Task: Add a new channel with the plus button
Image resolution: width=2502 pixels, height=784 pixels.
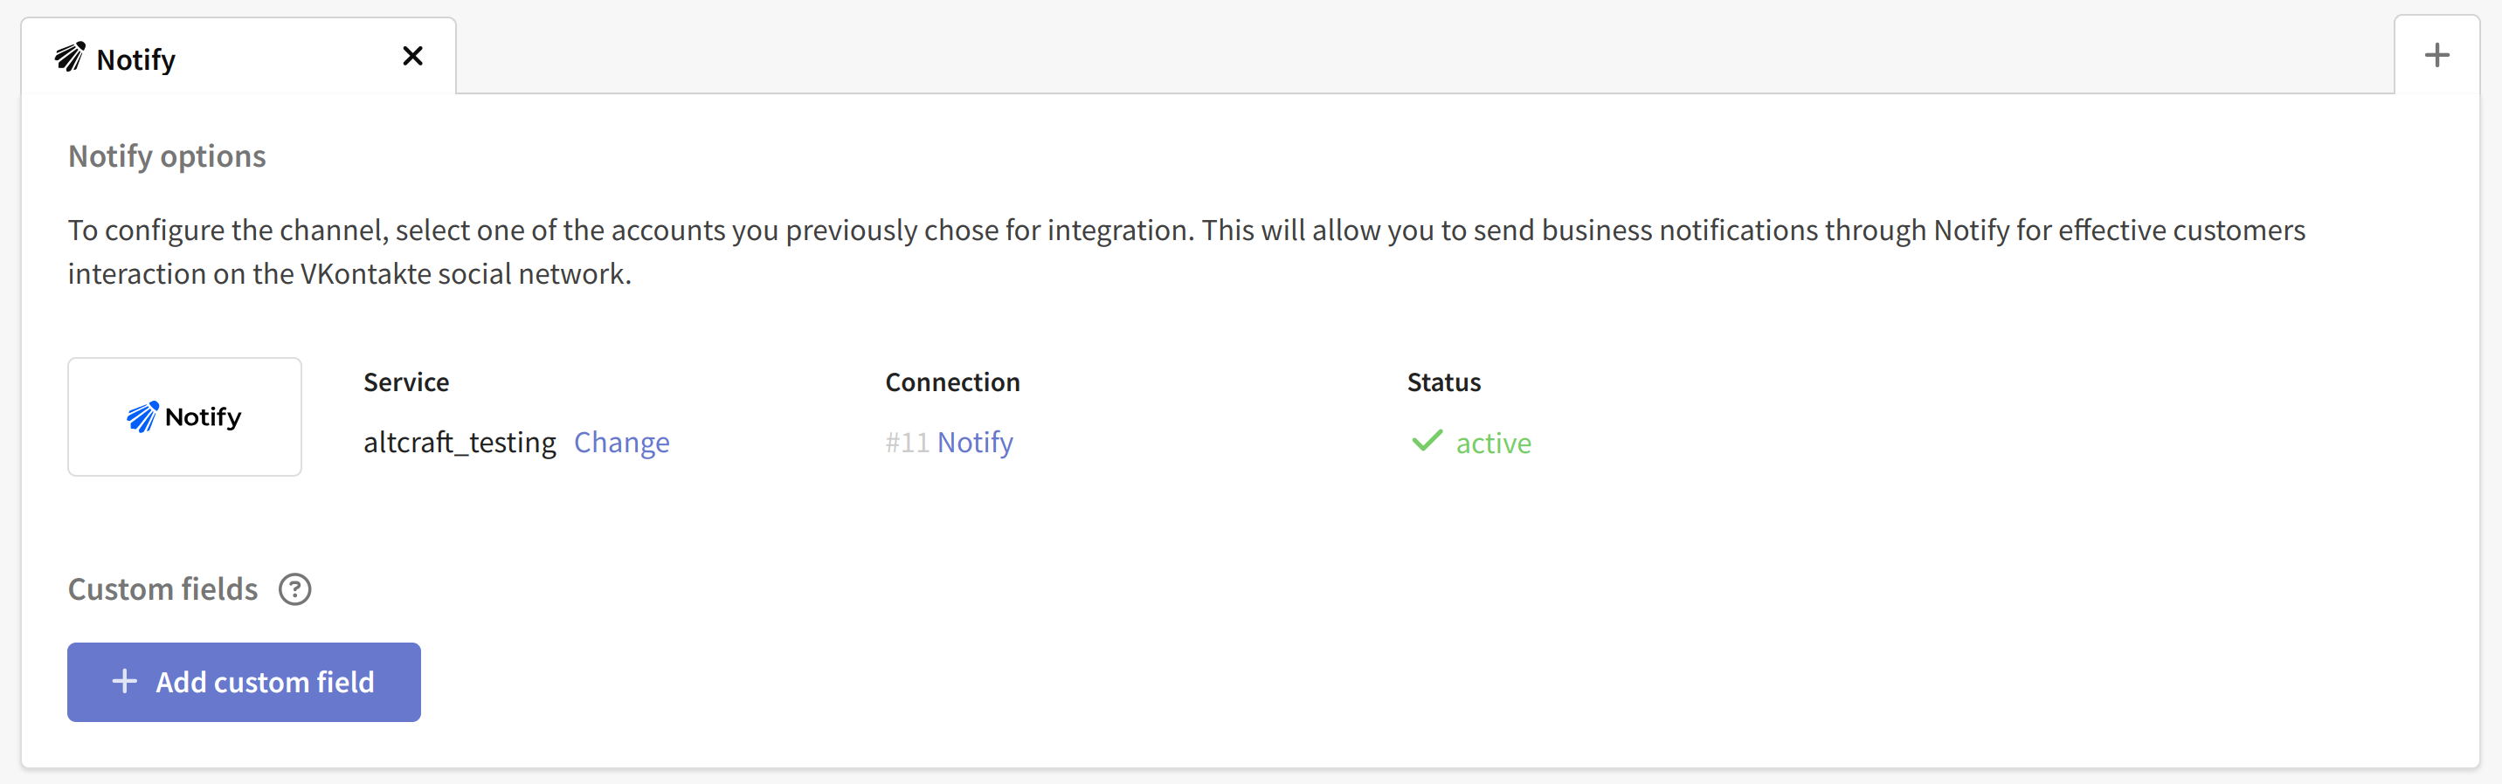Action: point(2437,55)
